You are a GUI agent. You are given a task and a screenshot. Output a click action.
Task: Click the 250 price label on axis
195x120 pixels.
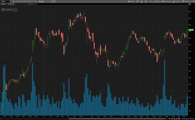coord(190,111)
